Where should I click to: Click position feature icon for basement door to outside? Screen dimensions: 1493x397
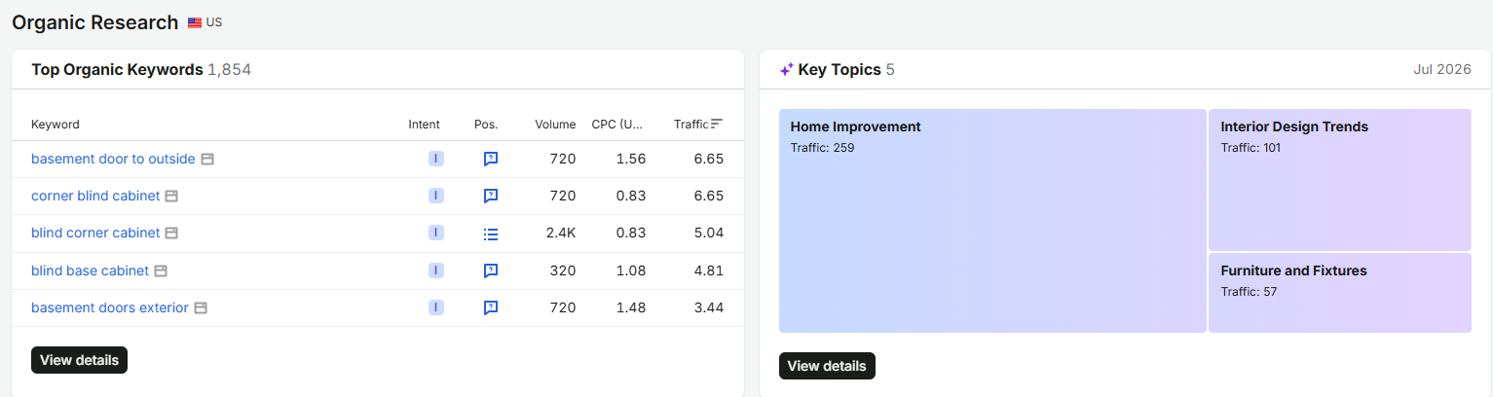(491, 159)
